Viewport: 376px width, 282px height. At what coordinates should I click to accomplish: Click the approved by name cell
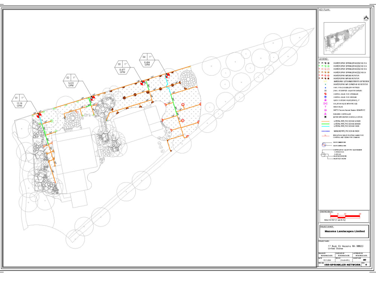(x=361, y=255)
